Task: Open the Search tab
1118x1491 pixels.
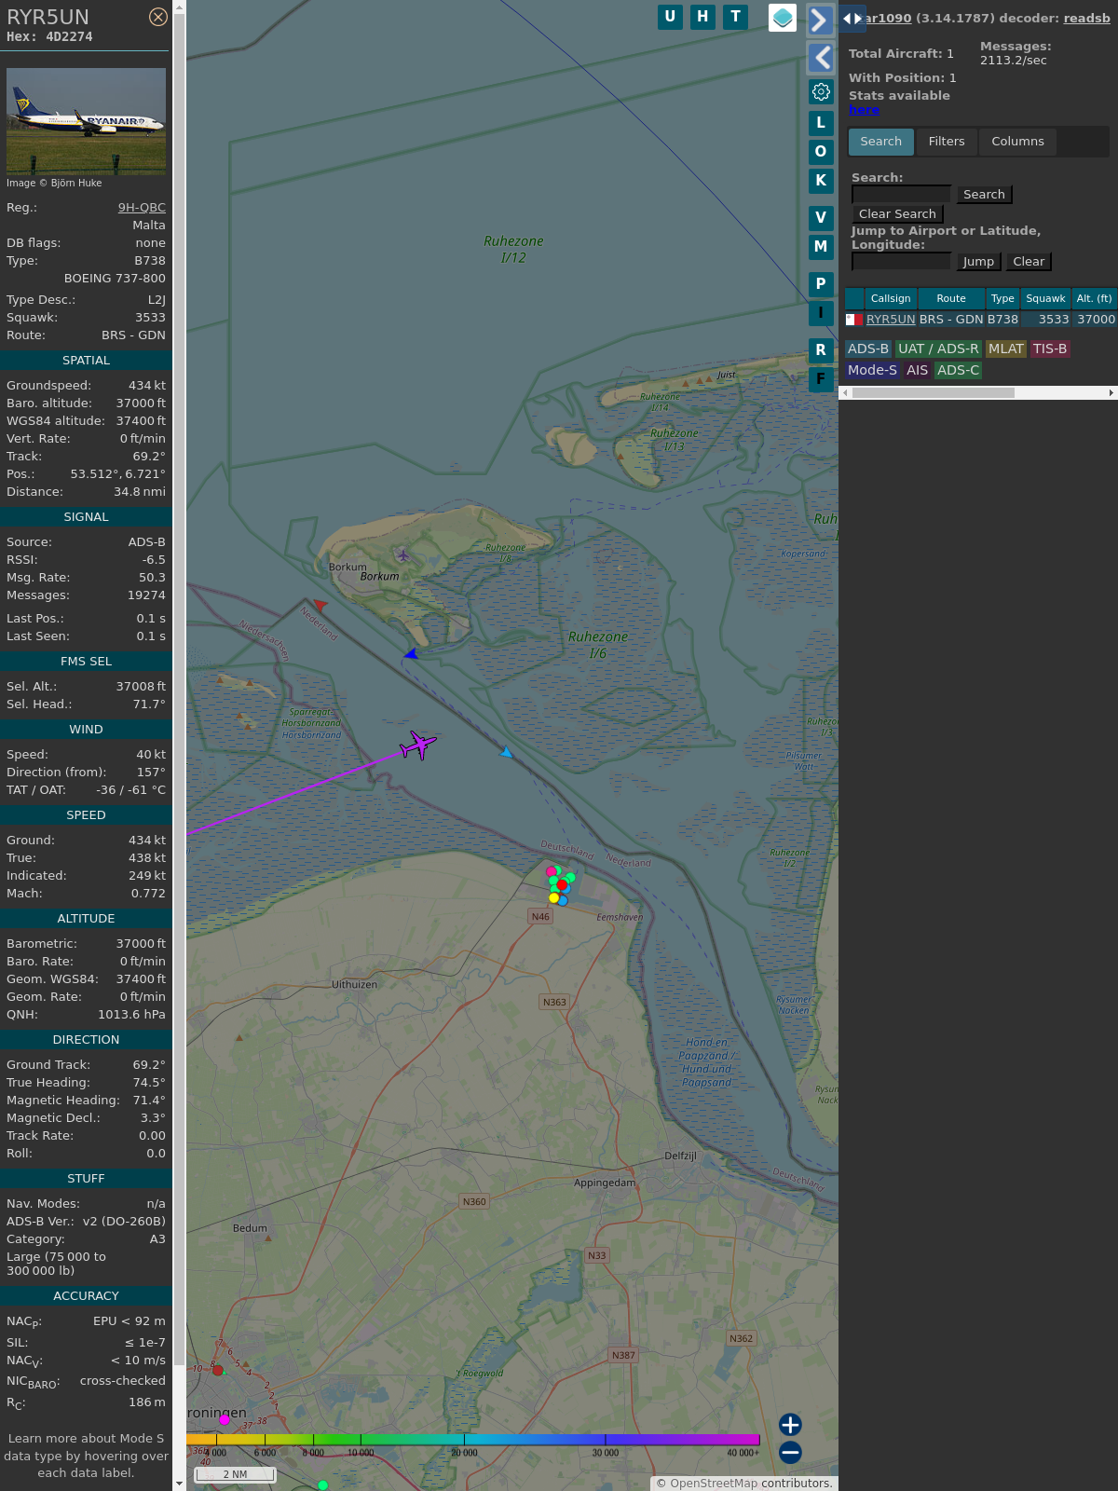Action: [x=880, y=142]
